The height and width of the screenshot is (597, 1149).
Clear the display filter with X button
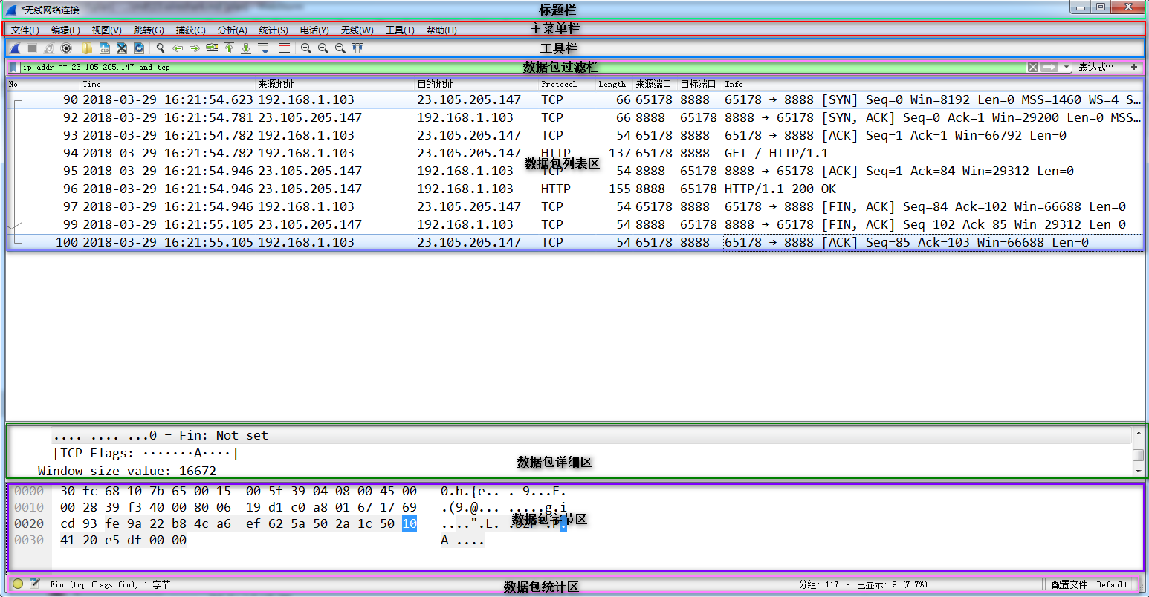tap(1033, 68)
